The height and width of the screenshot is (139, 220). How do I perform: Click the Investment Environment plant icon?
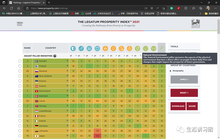coord(105,48)
